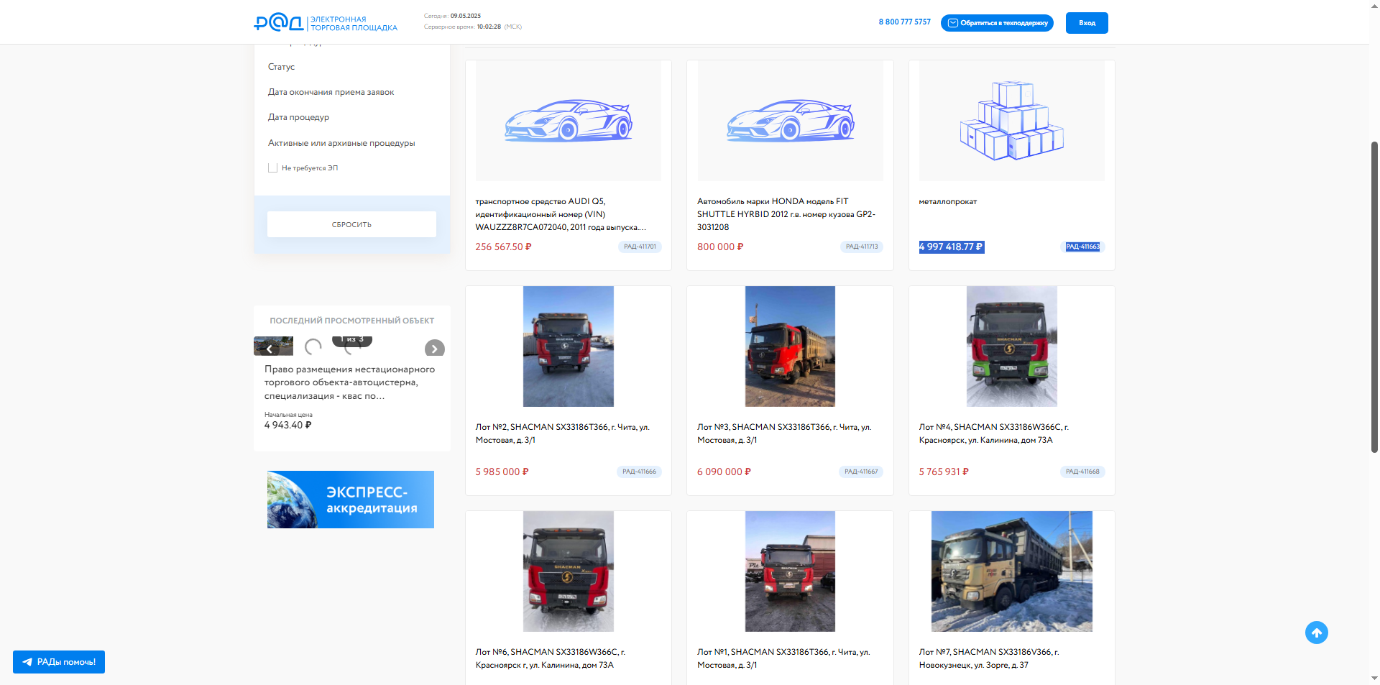This screenshot has width=1380, height=685.
Task: Open Лот №2 SHACMAN SX33186T366 title
Action: point(562,433)
